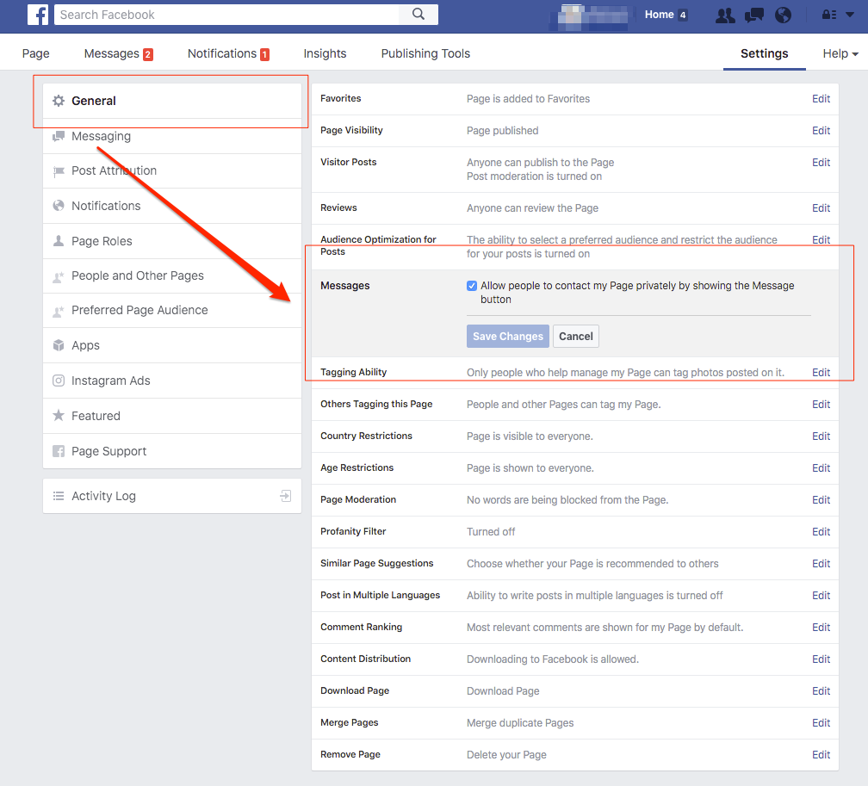868x786 pixels.
Task: Click the Facebook logo icon
Action: tap(38, 15)
